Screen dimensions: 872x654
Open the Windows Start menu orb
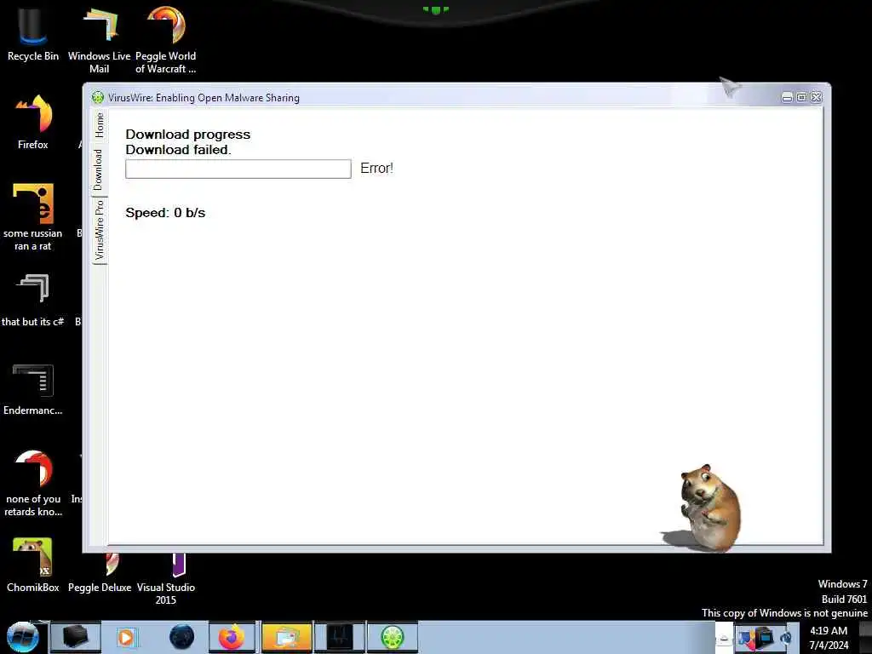pyautogui.click(x=22, y=637)
